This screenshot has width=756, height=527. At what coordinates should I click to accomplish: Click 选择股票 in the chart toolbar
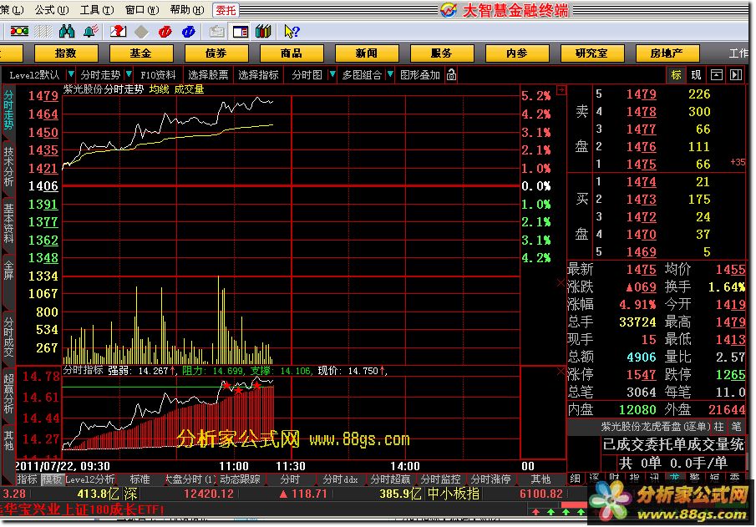(208, 74)
